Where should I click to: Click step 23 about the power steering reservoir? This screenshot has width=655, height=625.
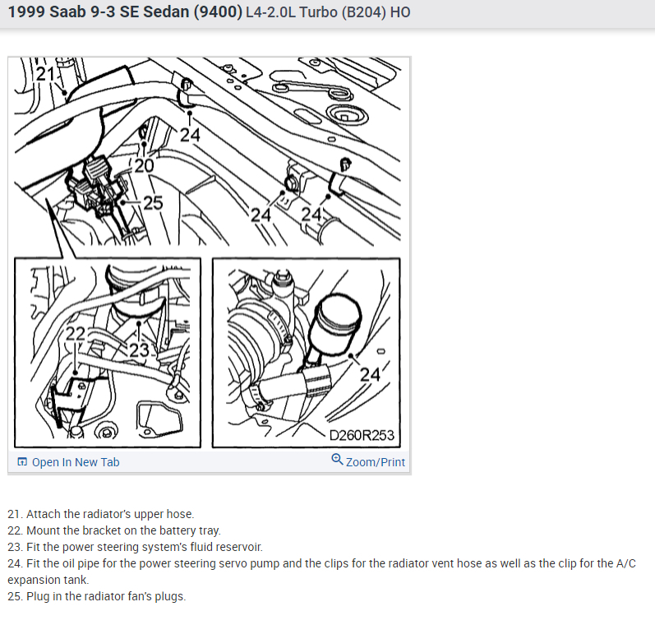135,547
